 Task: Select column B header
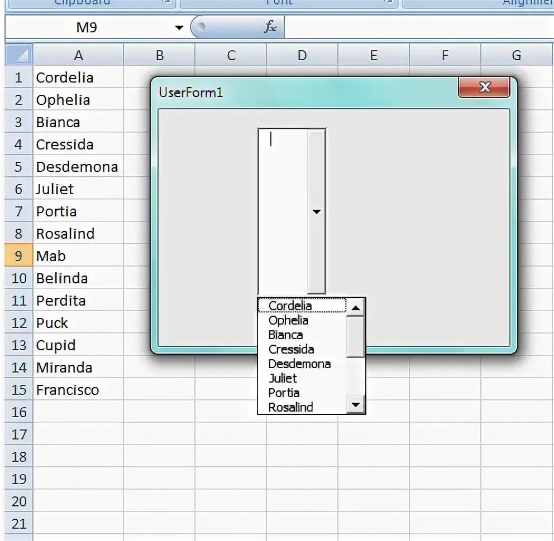[x=159, y=55]
